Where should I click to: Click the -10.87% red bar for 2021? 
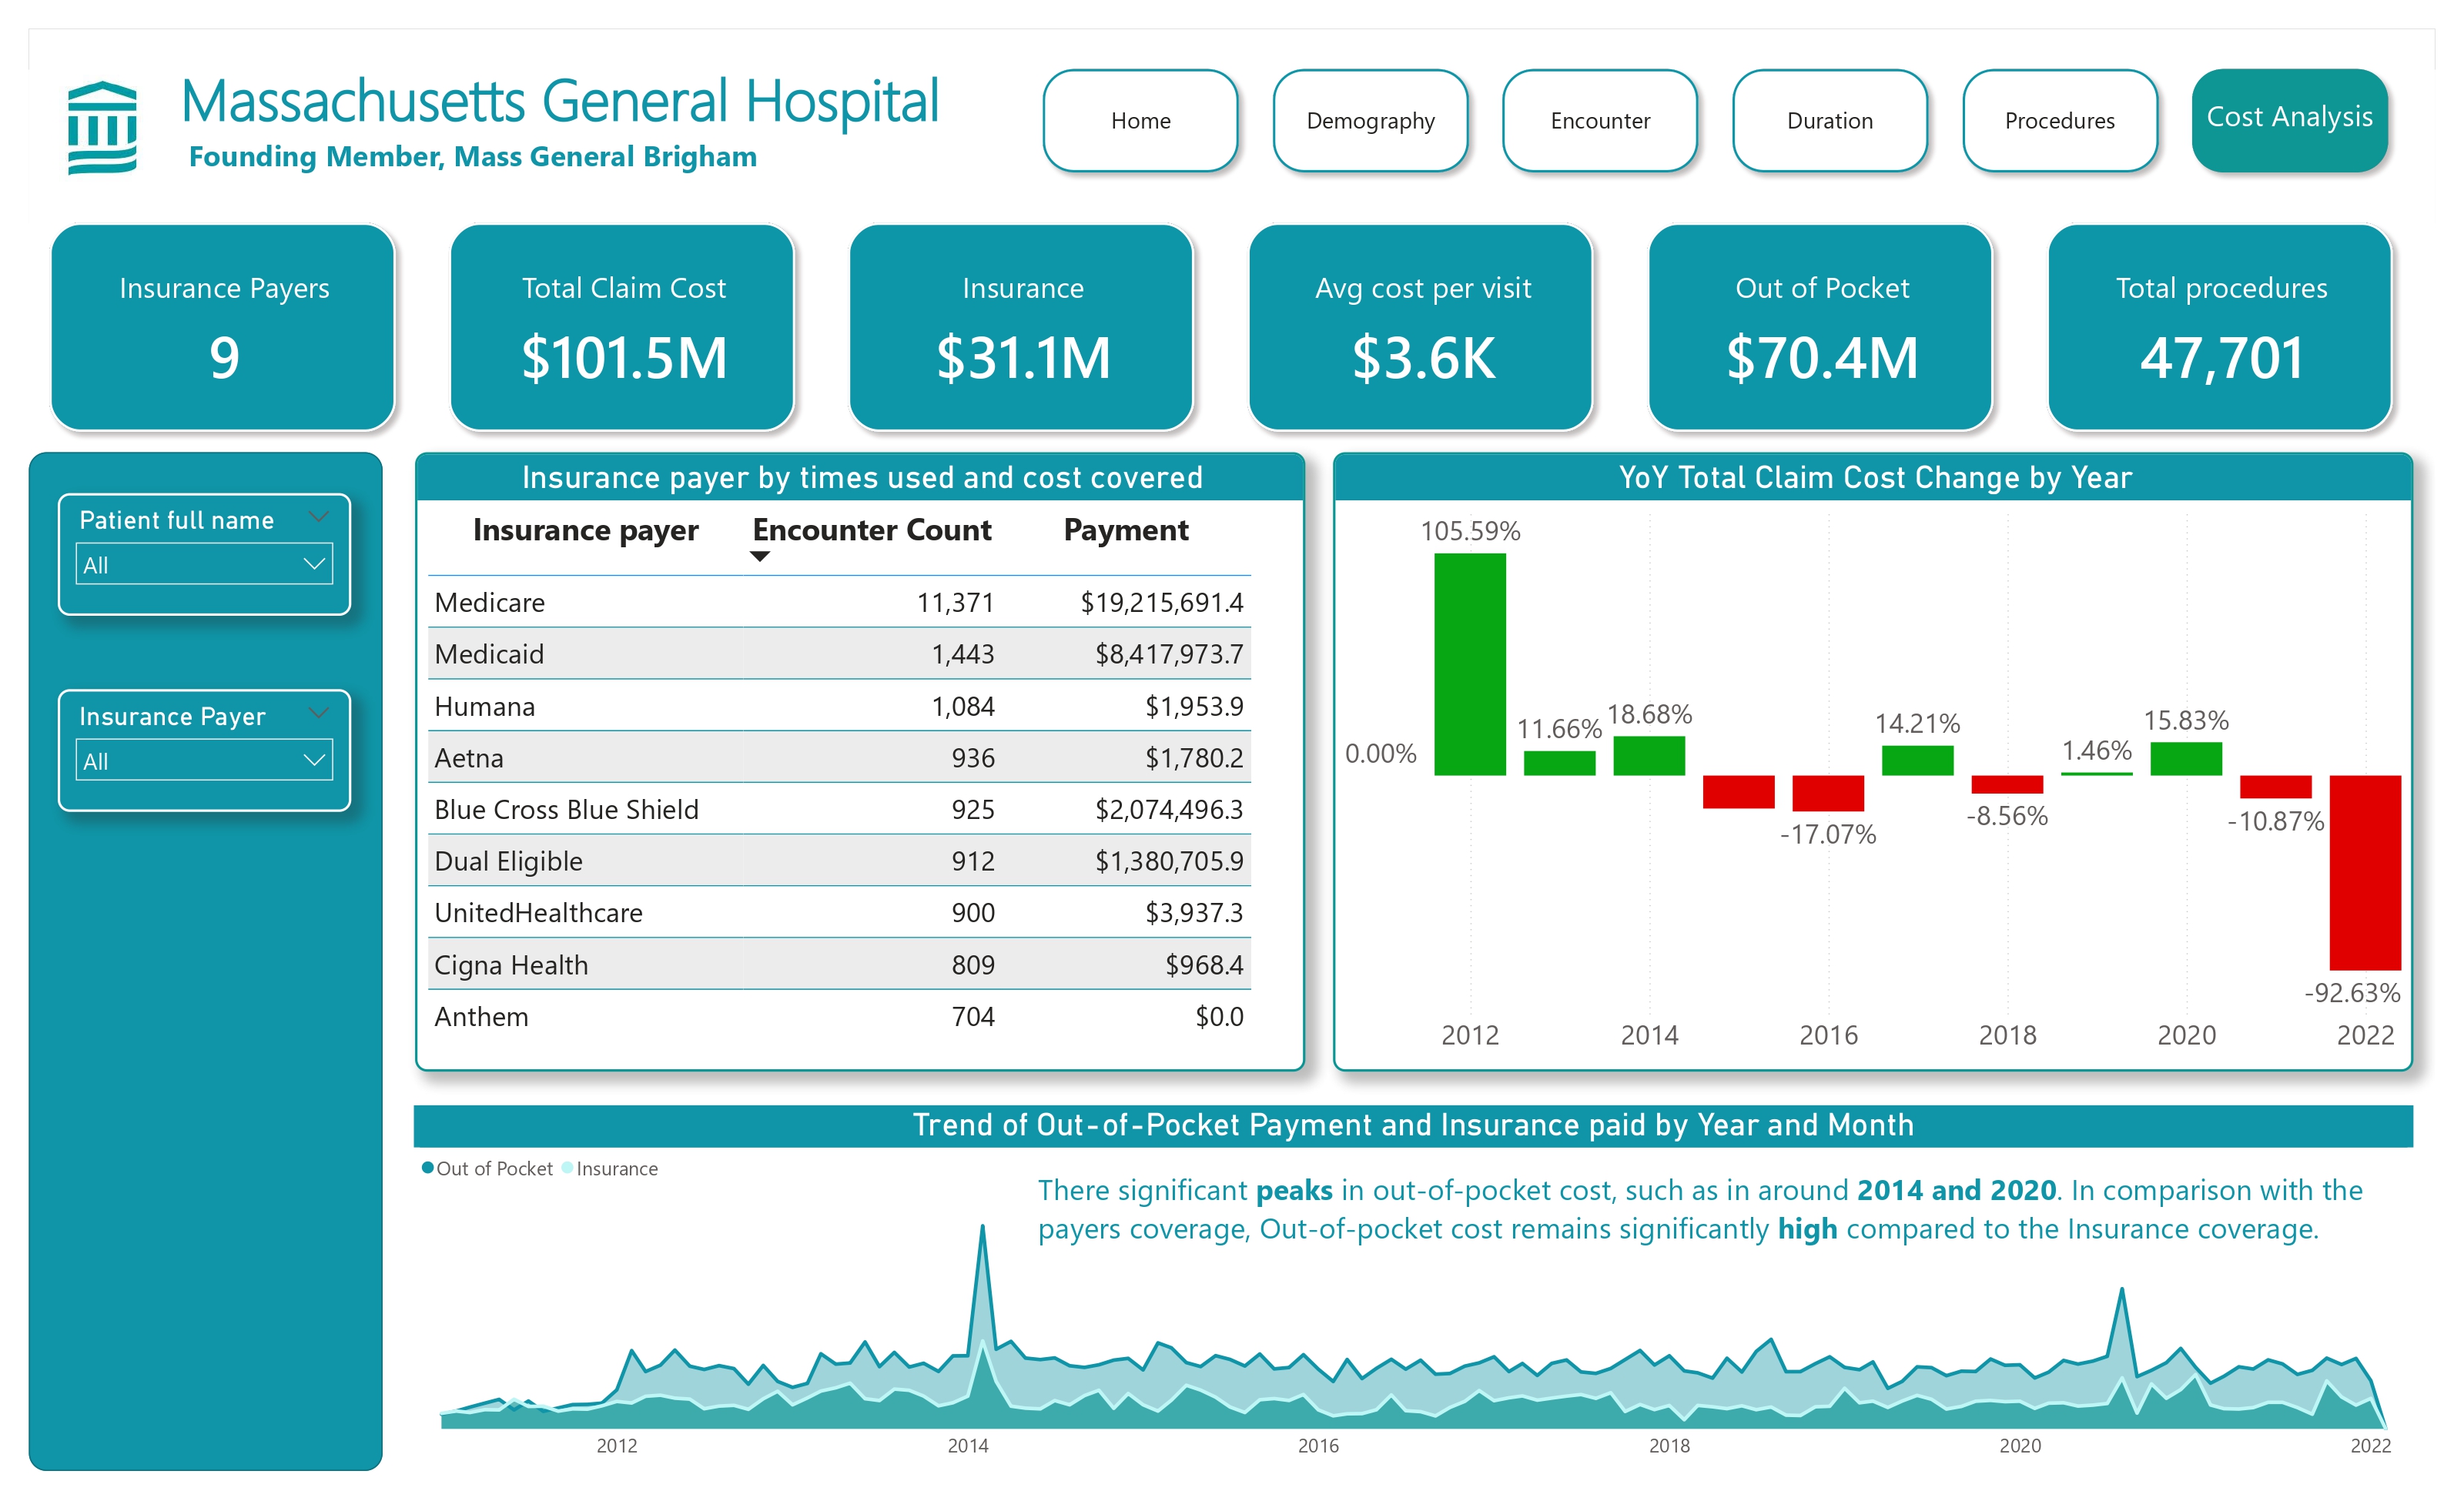coord(2276,787)
